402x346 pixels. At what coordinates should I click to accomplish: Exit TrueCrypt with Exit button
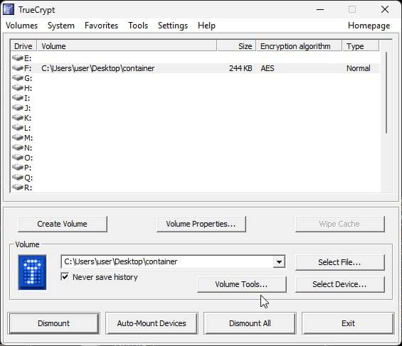[348, 323]
